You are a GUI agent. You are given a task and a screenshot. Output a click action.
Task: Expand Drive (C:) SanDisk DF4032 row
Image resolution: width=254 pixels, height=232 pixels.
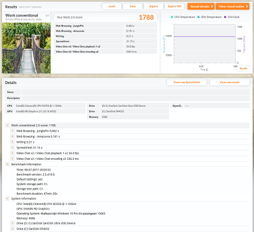[12, 229]
